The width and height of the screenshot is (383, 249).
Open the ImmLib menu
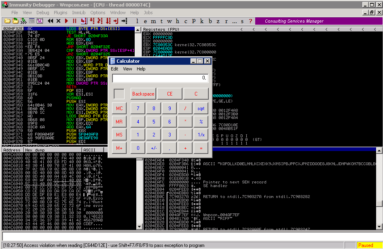click(78, 13)
